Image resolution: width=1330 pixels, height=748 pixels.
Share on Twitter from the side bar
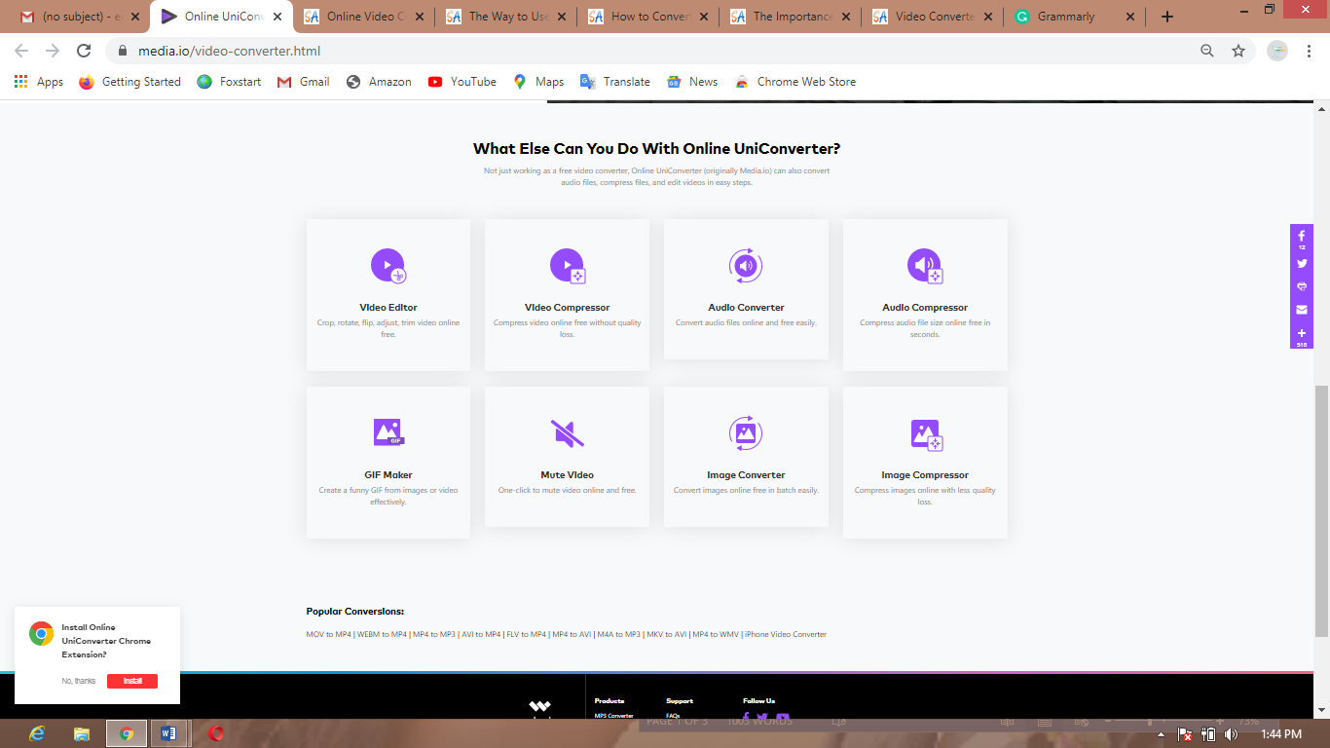[1302, 263]
